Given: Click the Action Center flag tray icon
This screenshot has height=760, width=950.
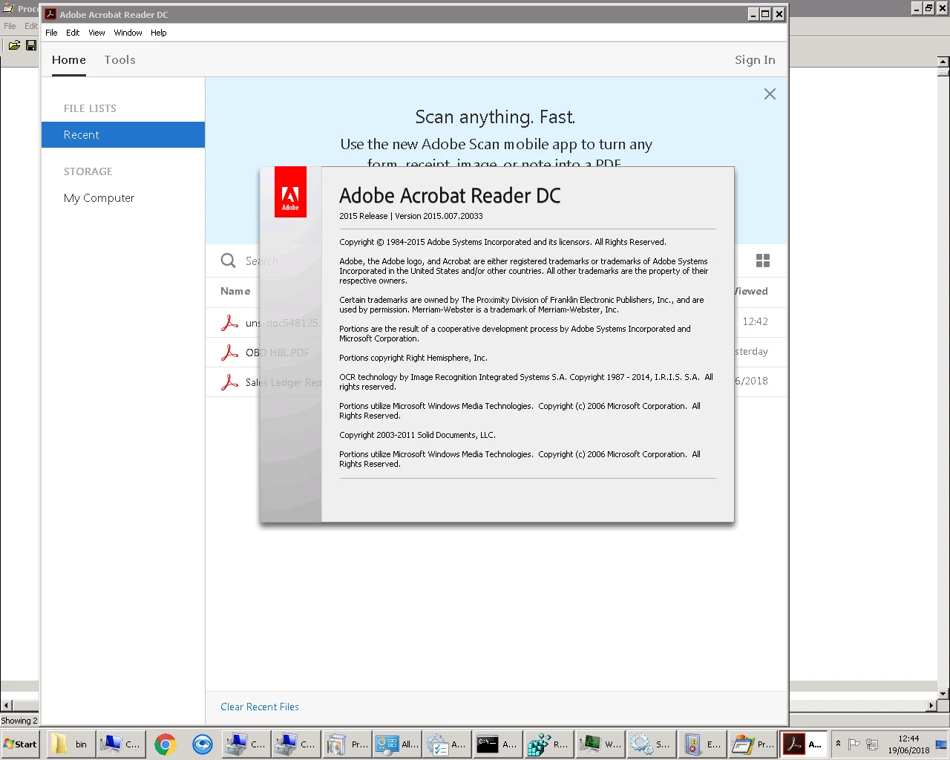Looking at the screenshot, I should point(854,744).
